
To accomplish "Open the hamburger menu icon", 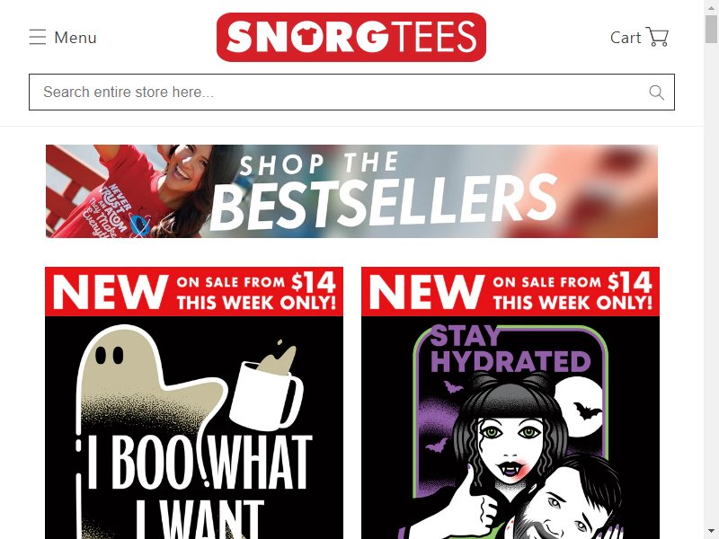I will [x=38, y=37].
